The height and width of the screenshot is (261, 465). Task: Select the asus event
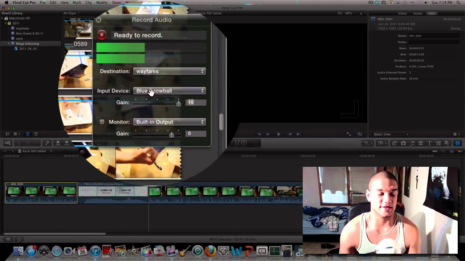(x=19, y=38)
